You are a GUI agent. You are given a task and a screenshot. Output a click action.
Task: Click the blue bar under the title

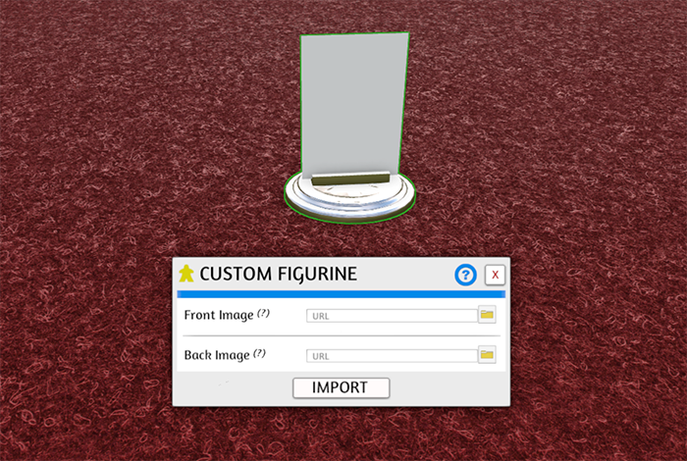click(x=341, y=294)
